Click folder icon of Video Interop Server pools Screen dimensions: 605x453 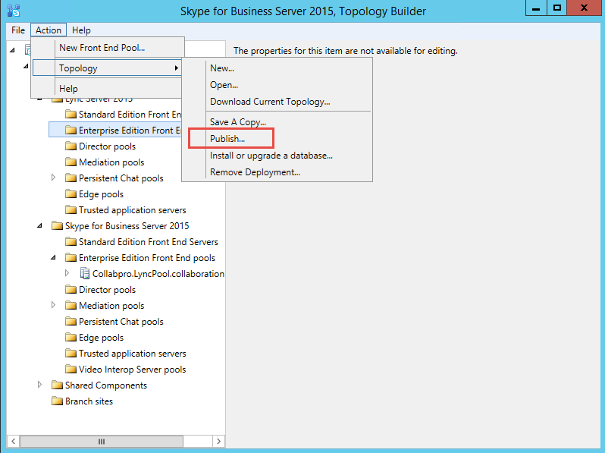click(x=71, y=370)
